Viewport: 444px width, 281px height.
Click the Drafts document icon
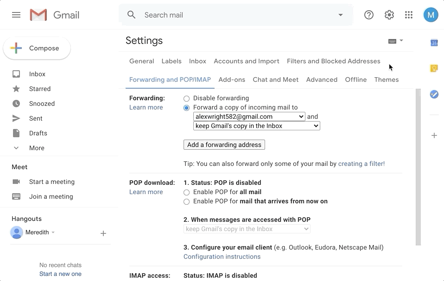[x=16, y=133]
